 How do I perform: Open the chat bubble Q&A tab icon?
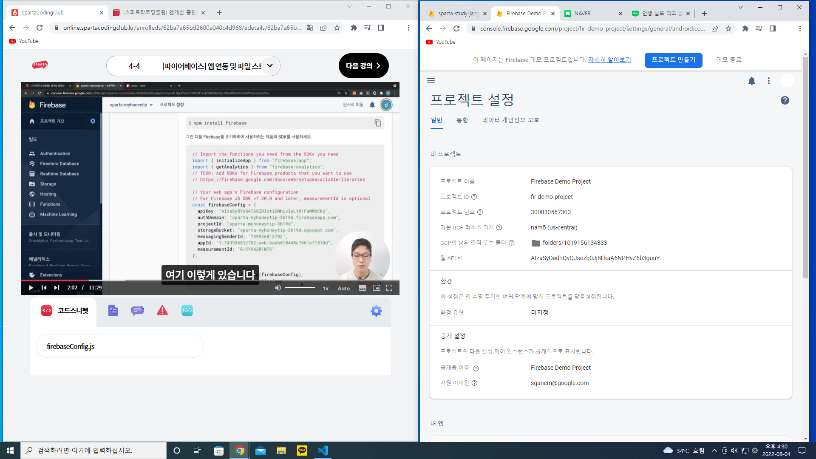[x=137, y=311]
